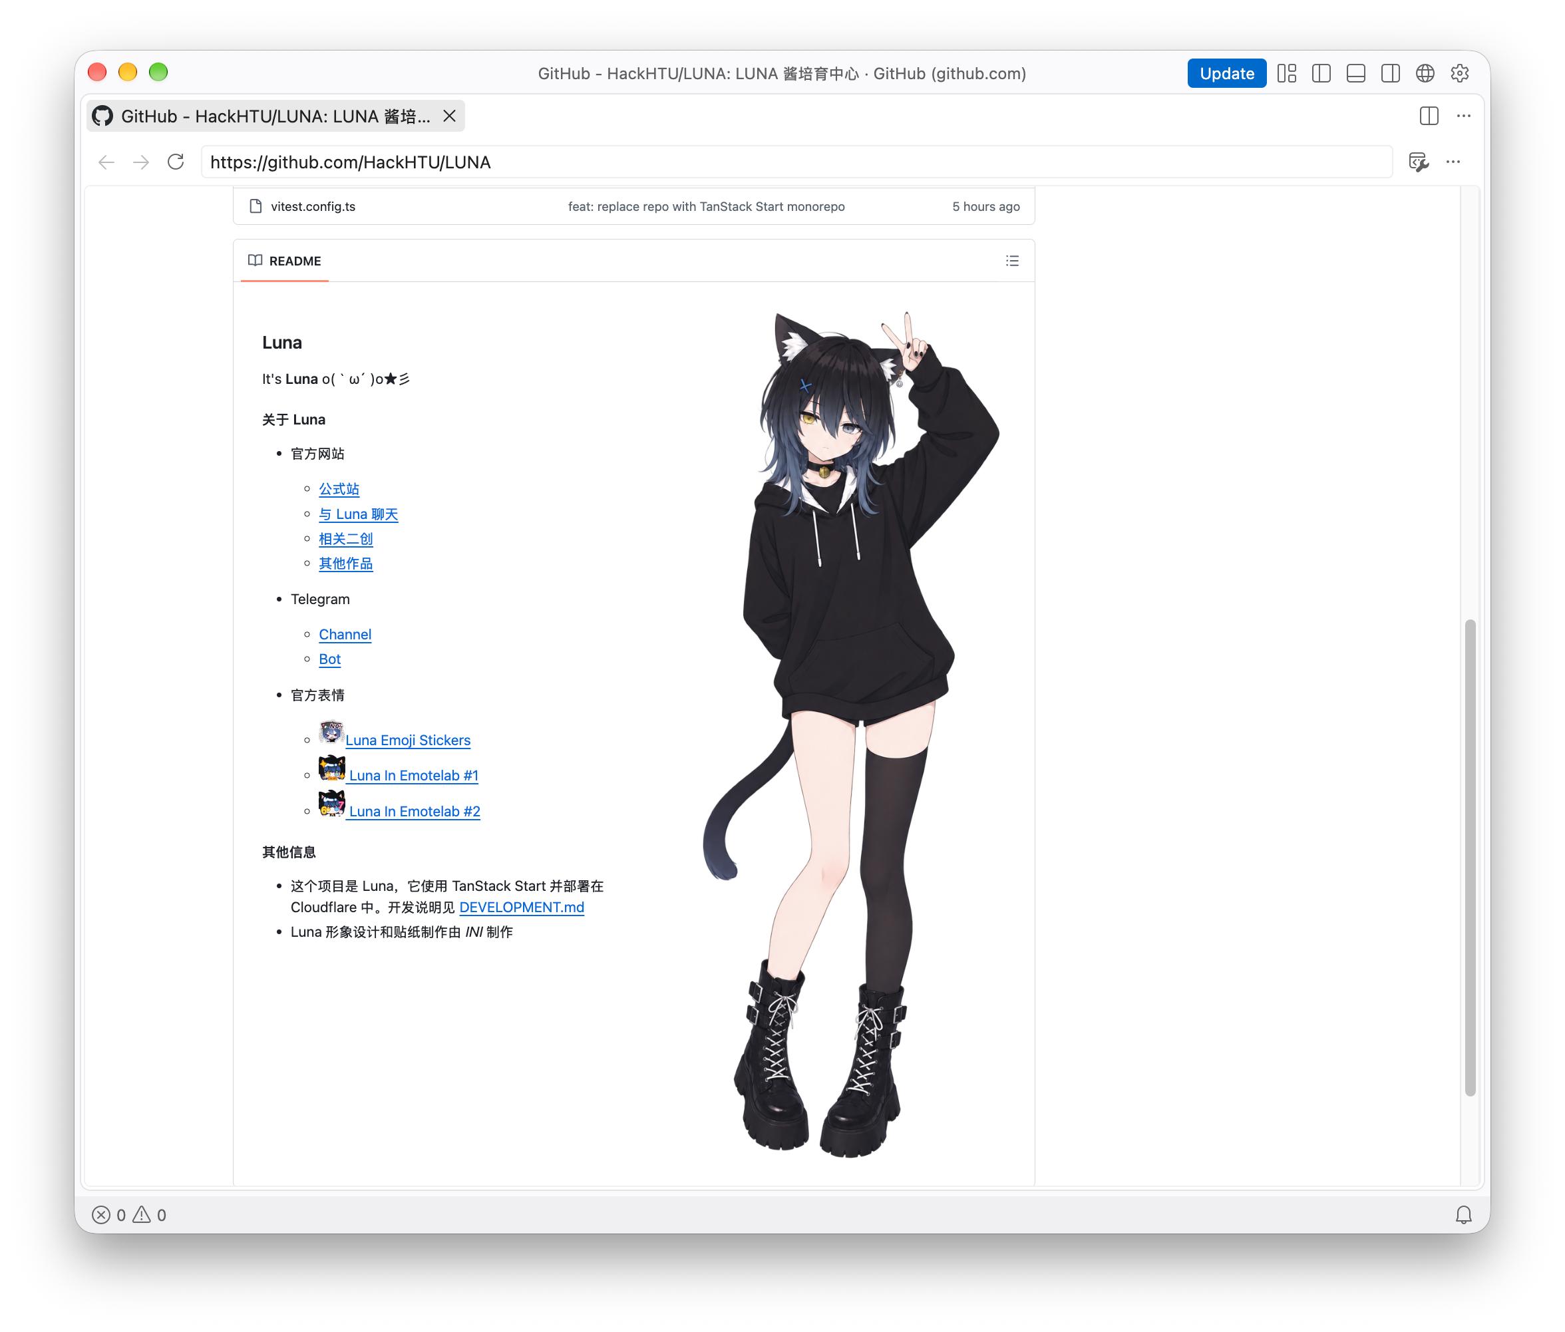This screenshot has width=1565, height=1332.
Task: Go back to the previous page
Action: [x=106, y=162]
